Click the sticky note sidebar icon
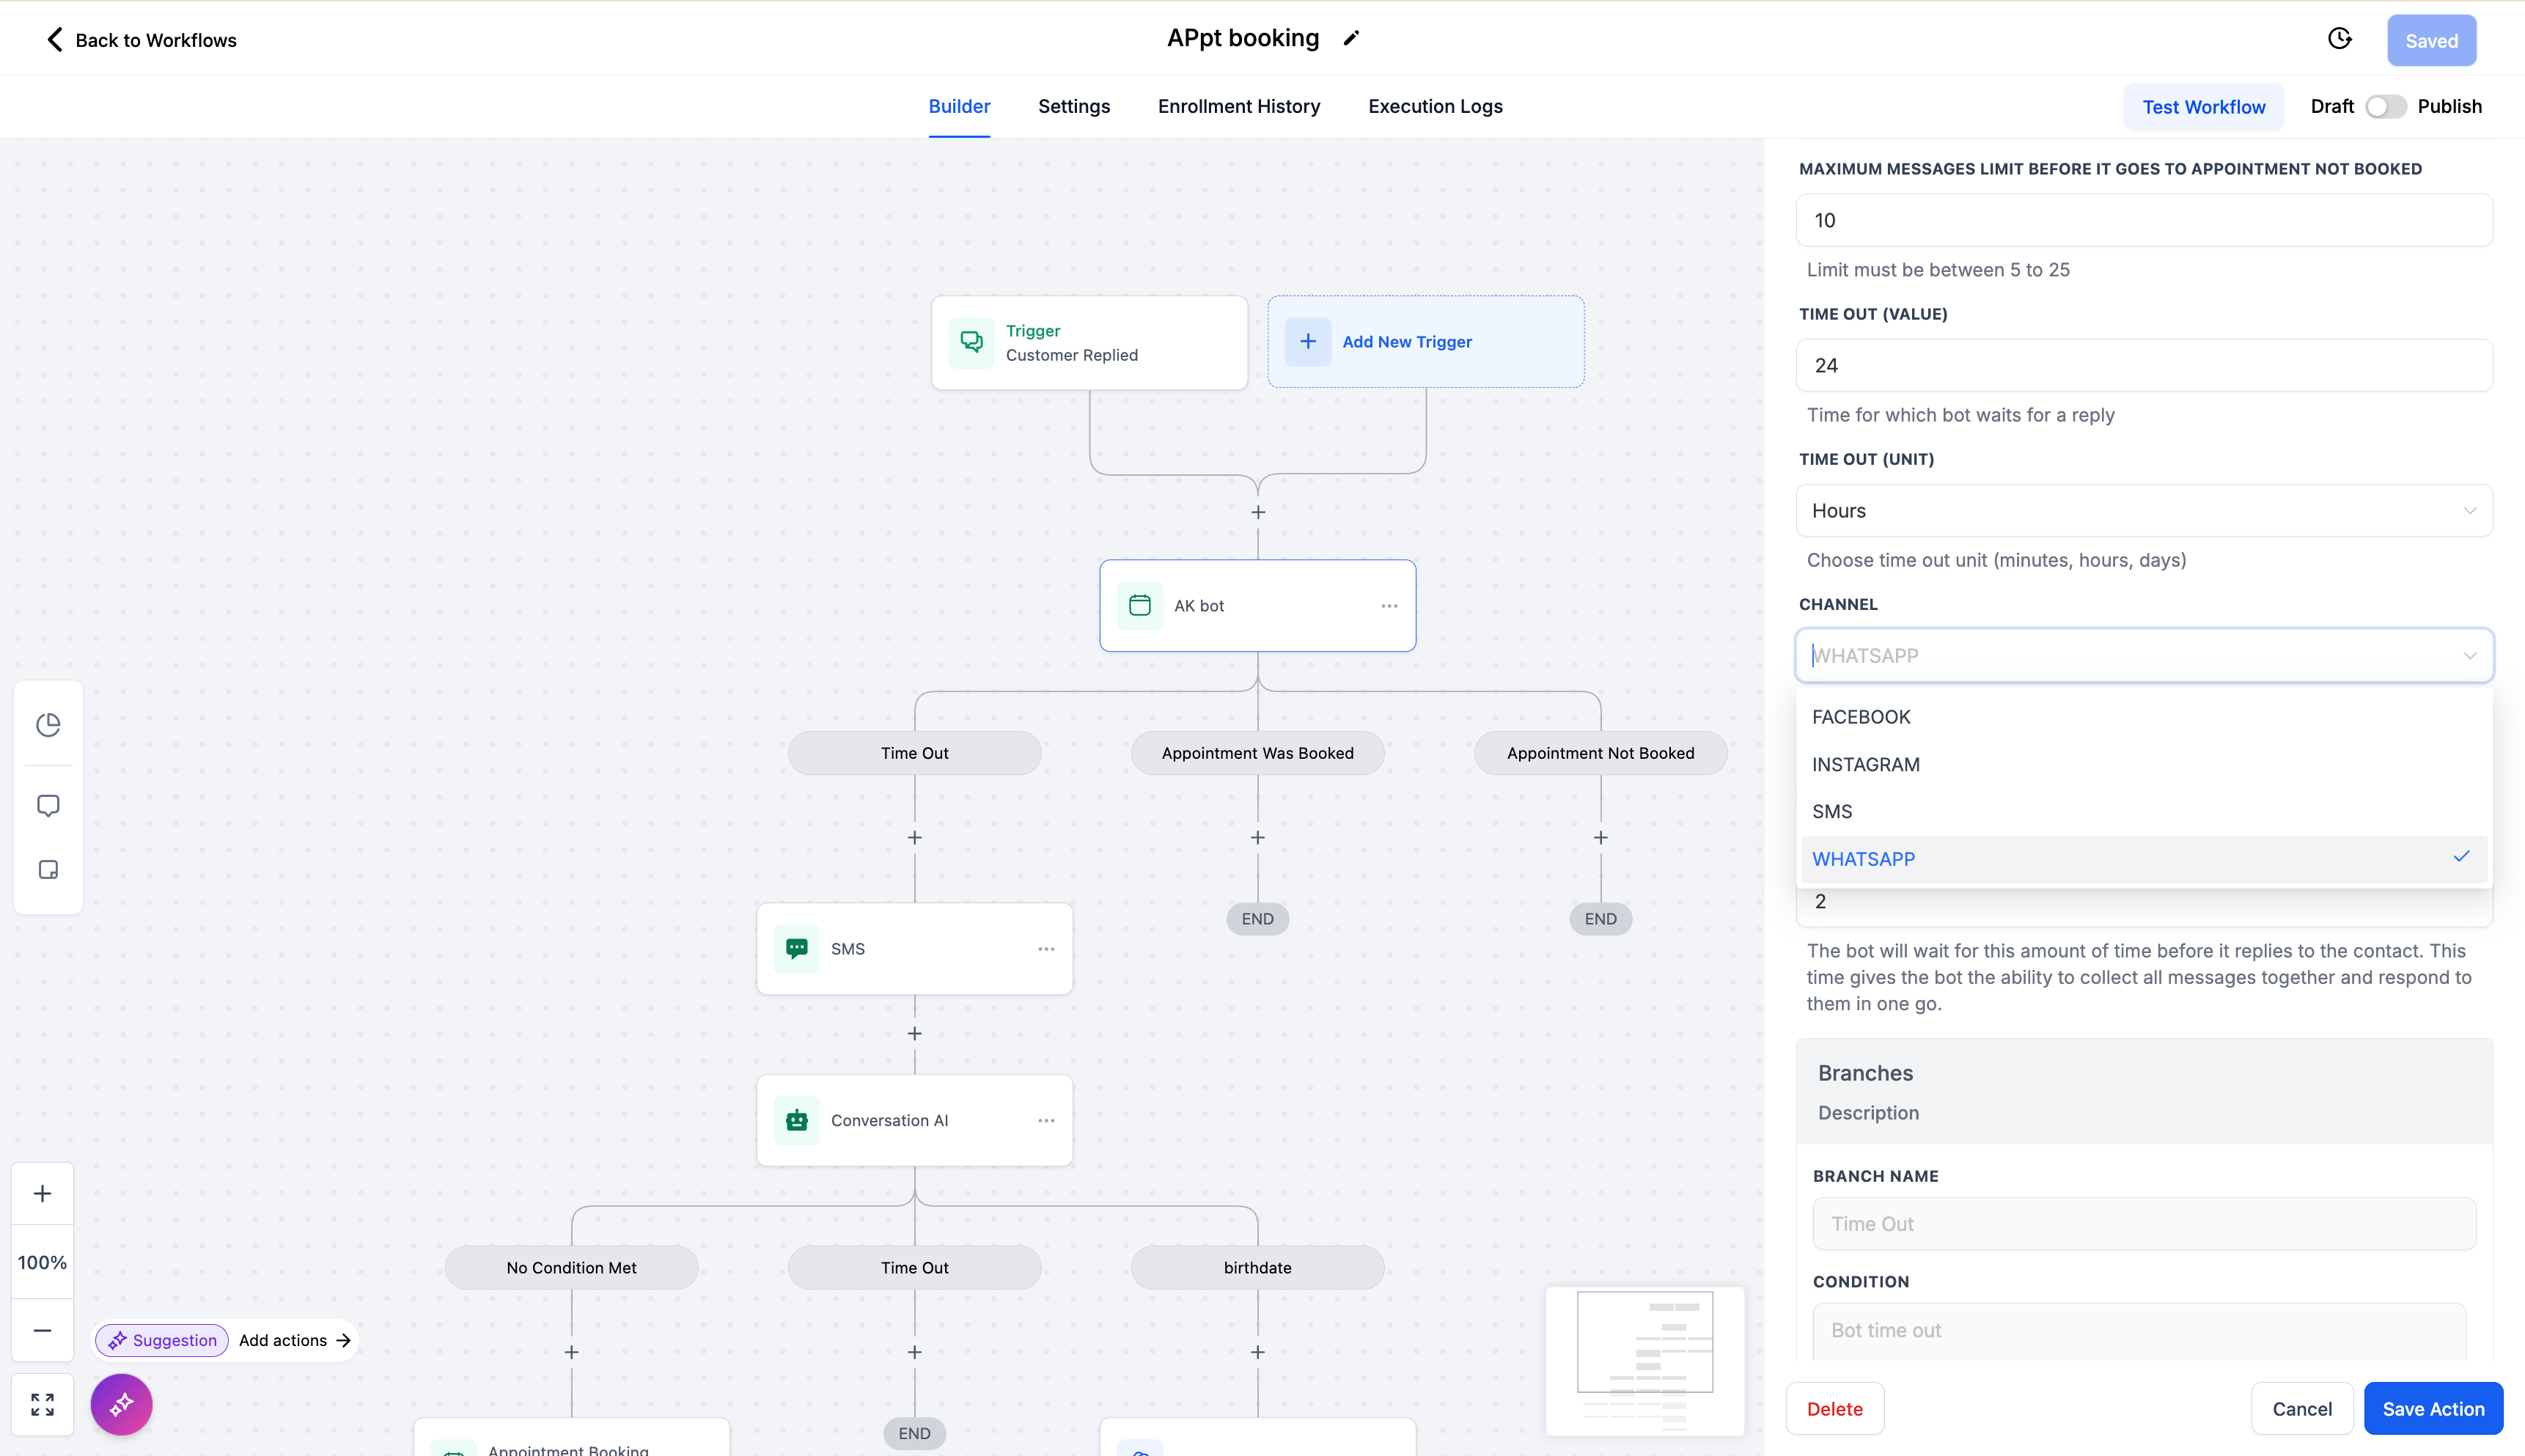The height and width of the screenshot is (1456, 2525). tap(48, 870)
